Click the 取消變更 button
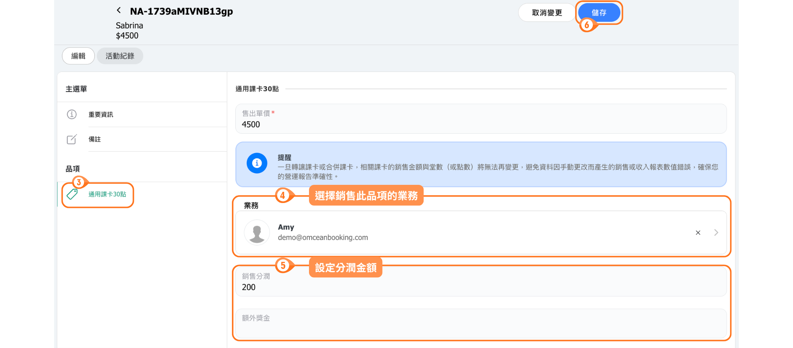Screen dimensions: 793x348 546,13
